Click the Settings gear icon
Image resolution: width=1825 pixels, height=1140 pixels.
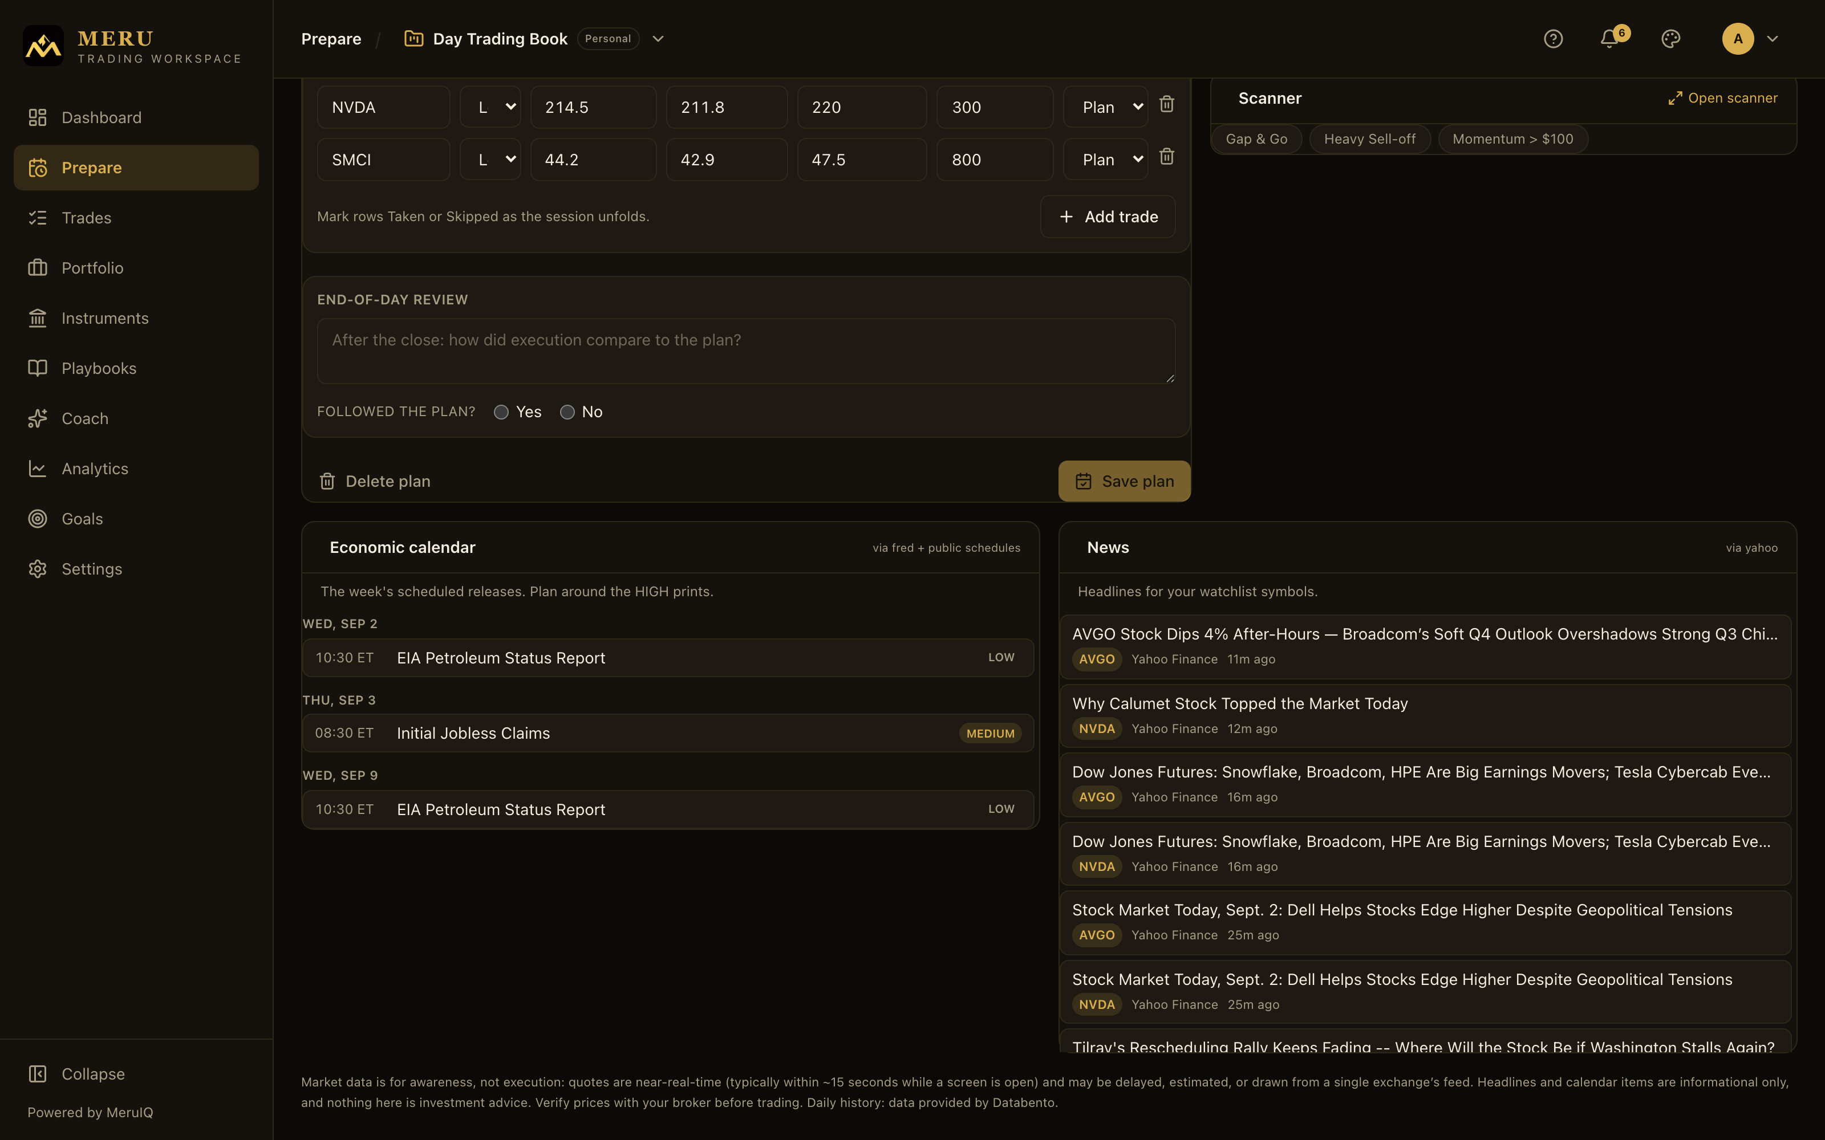click(38, 568)
